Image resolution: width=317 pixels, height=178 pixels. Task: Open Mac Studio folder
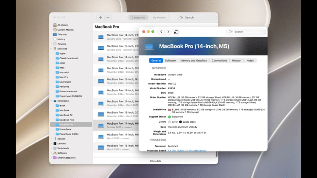(63, 82)
